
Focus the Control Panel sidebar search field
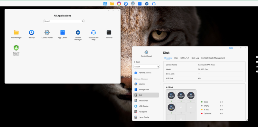tap(146, 67)
